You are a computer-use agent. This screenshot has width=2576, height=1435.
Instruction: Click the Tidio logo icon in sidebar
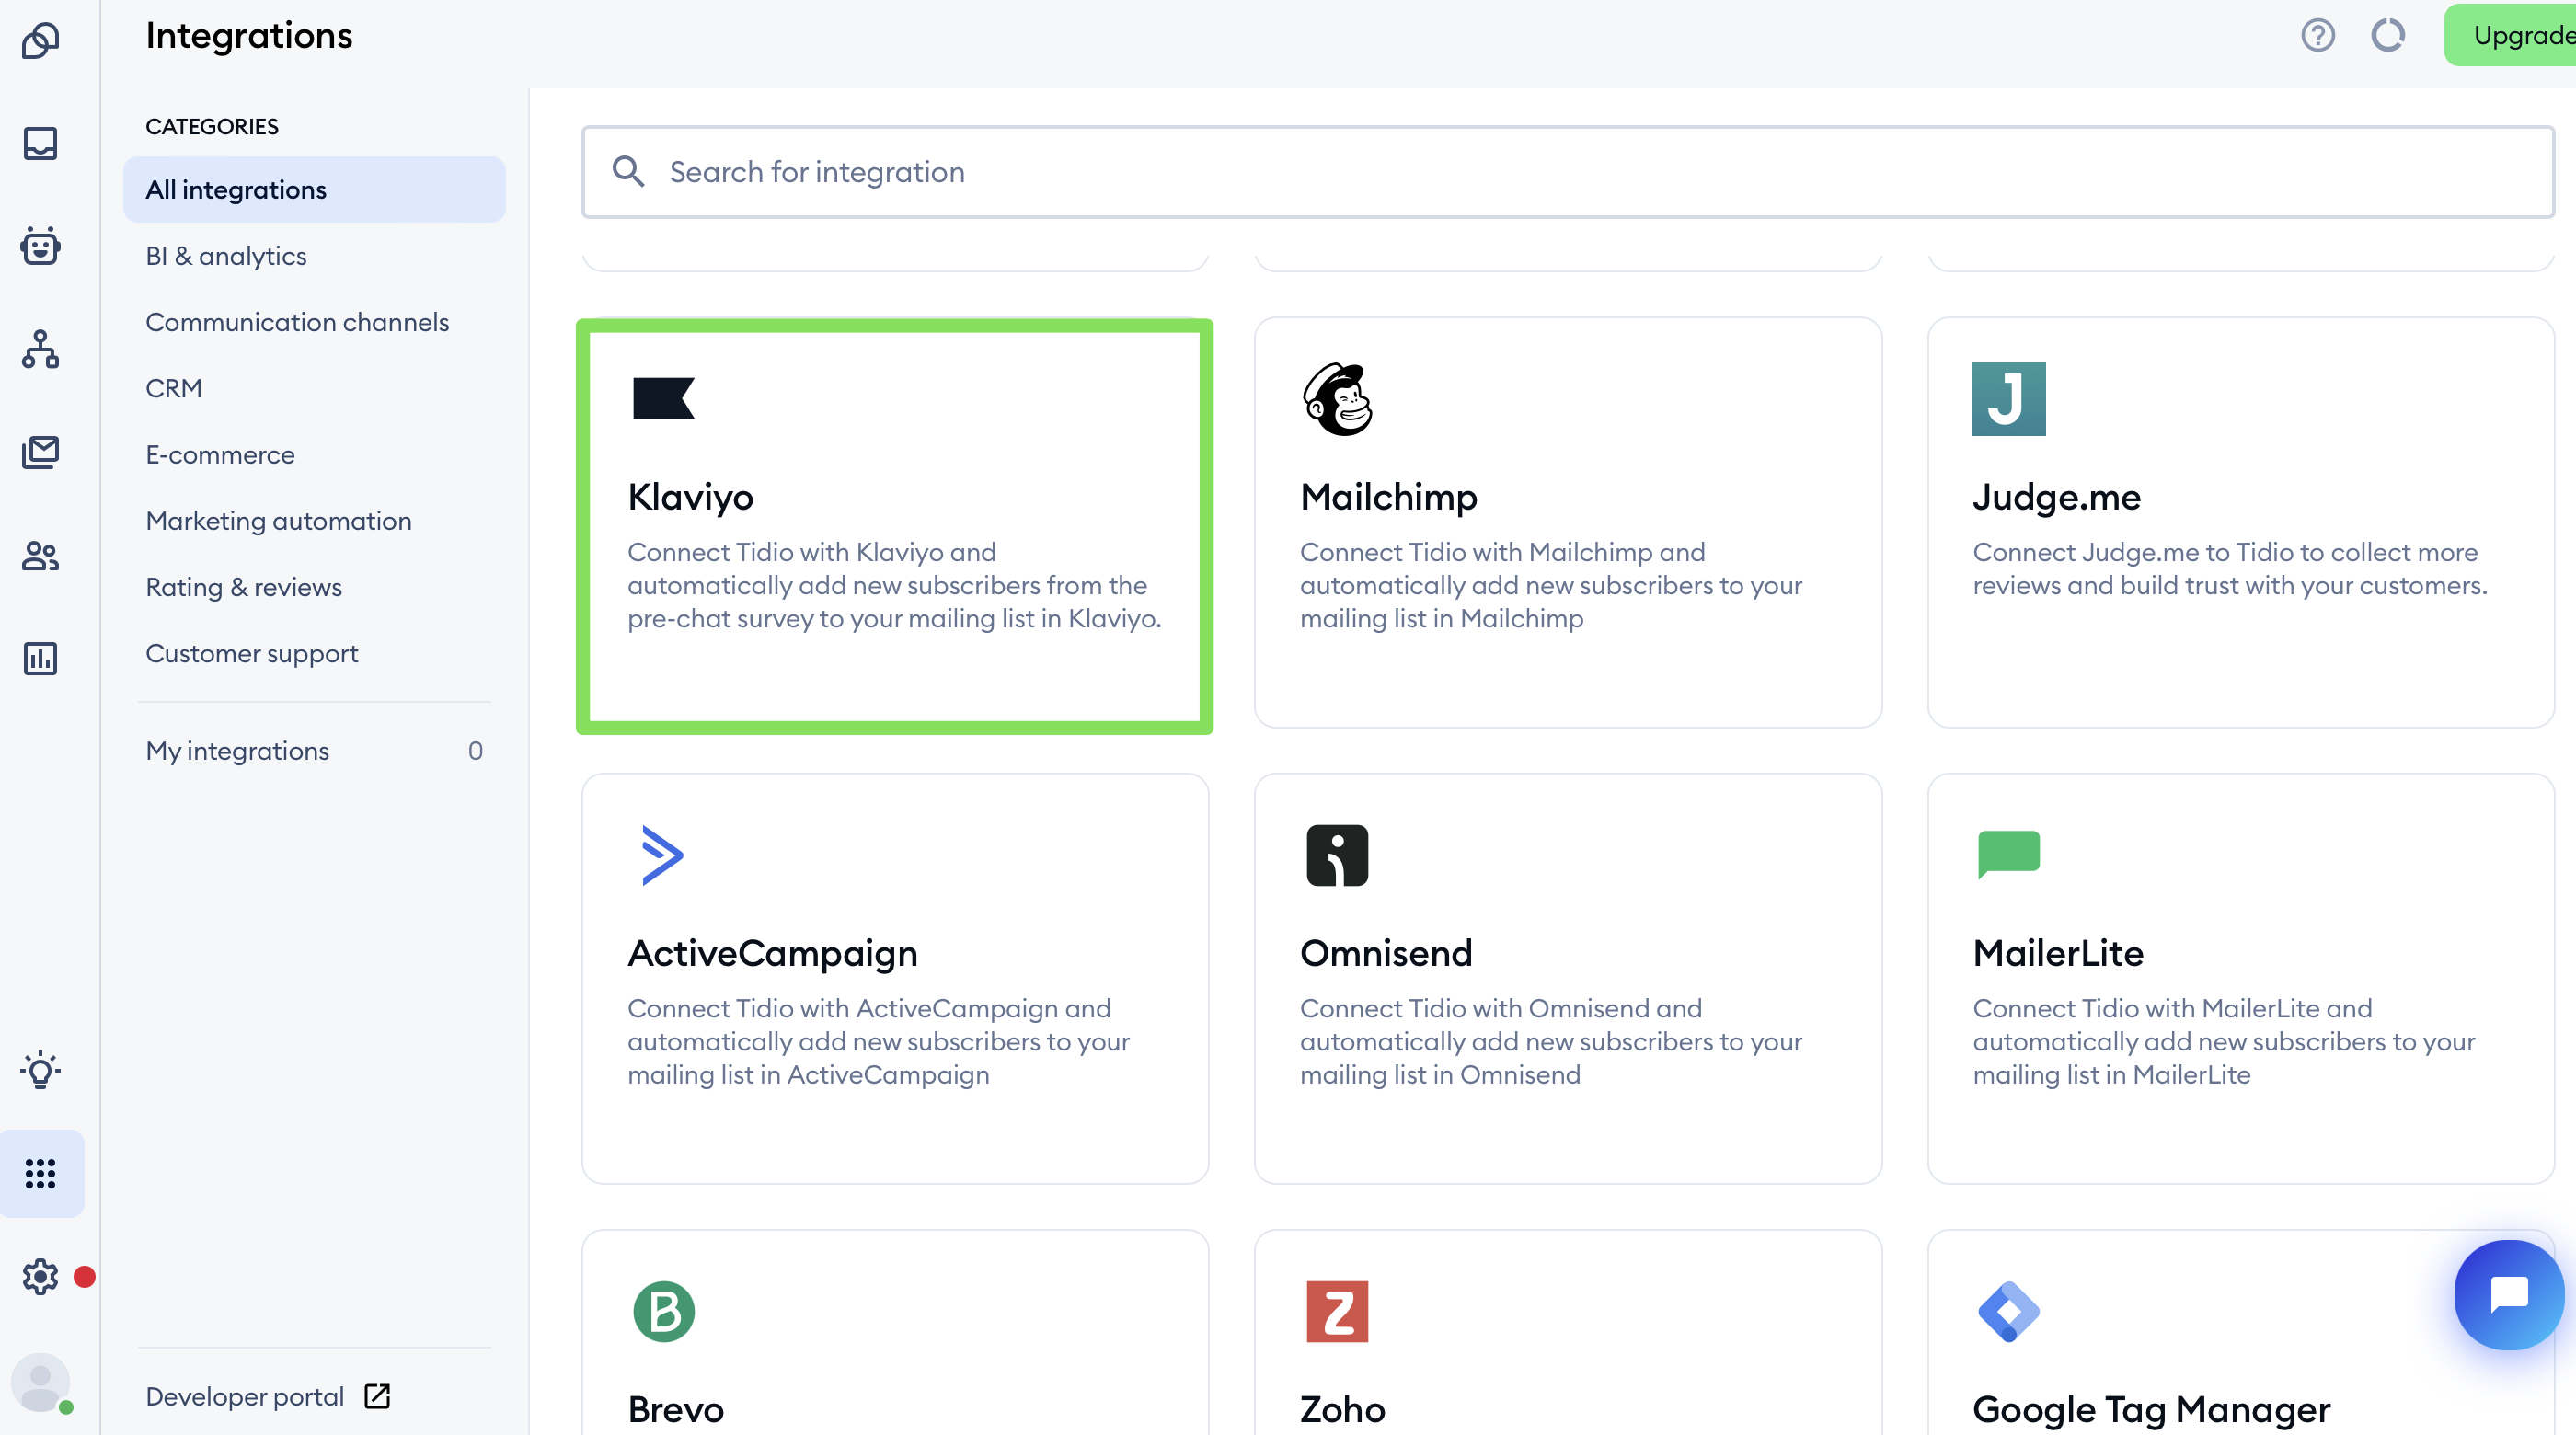[41, 40]
